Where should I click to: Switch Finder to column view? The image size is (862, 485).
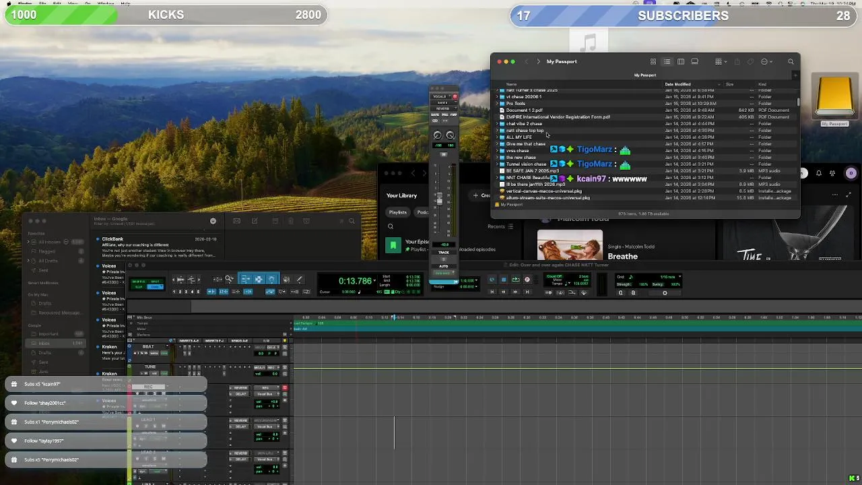tap(681, 61)
